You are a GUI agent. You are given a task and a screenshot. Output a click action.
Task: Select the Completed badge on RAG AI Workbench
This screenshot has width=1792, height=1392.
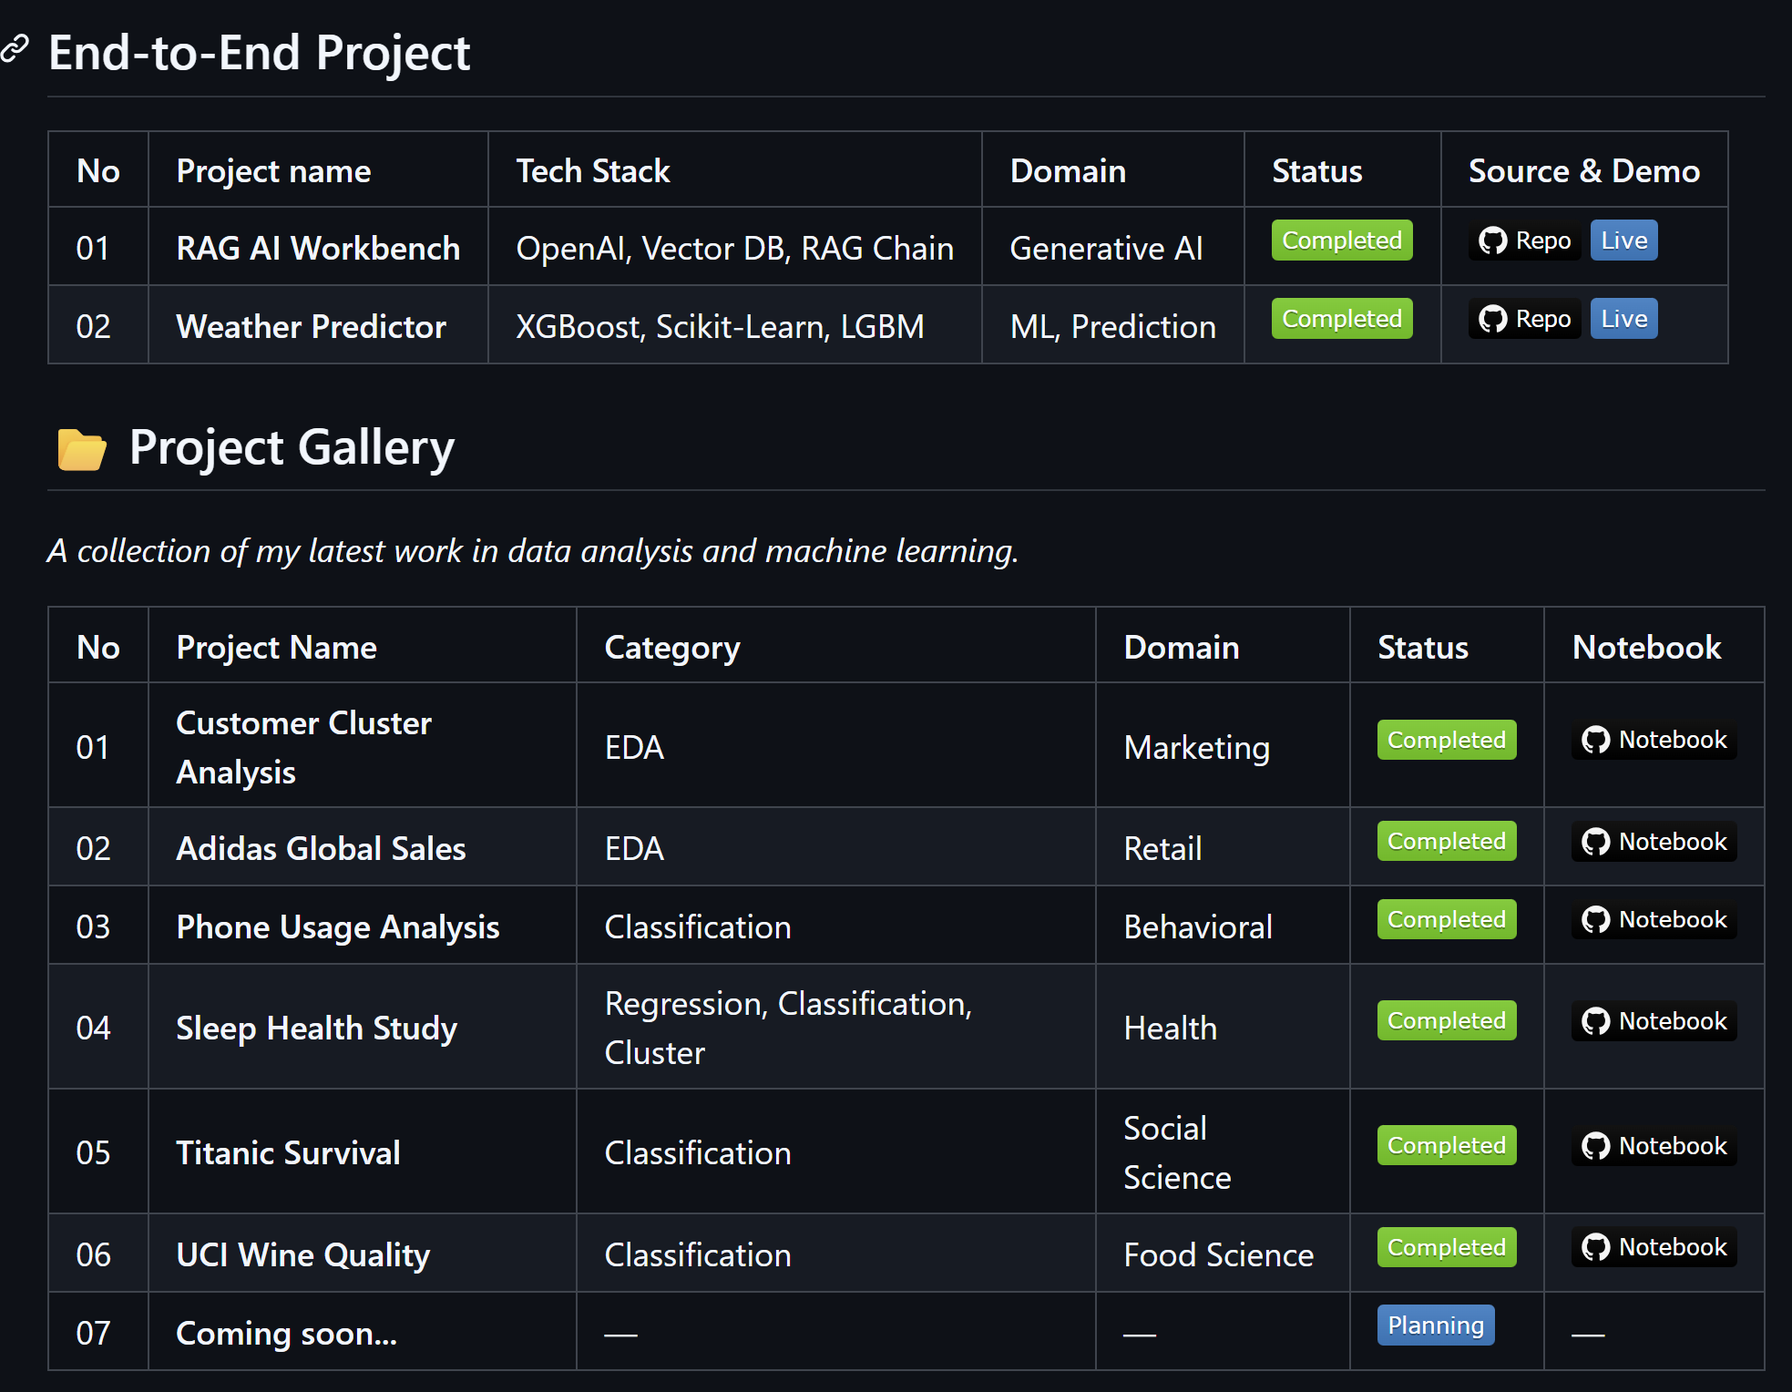[1340, 240]
